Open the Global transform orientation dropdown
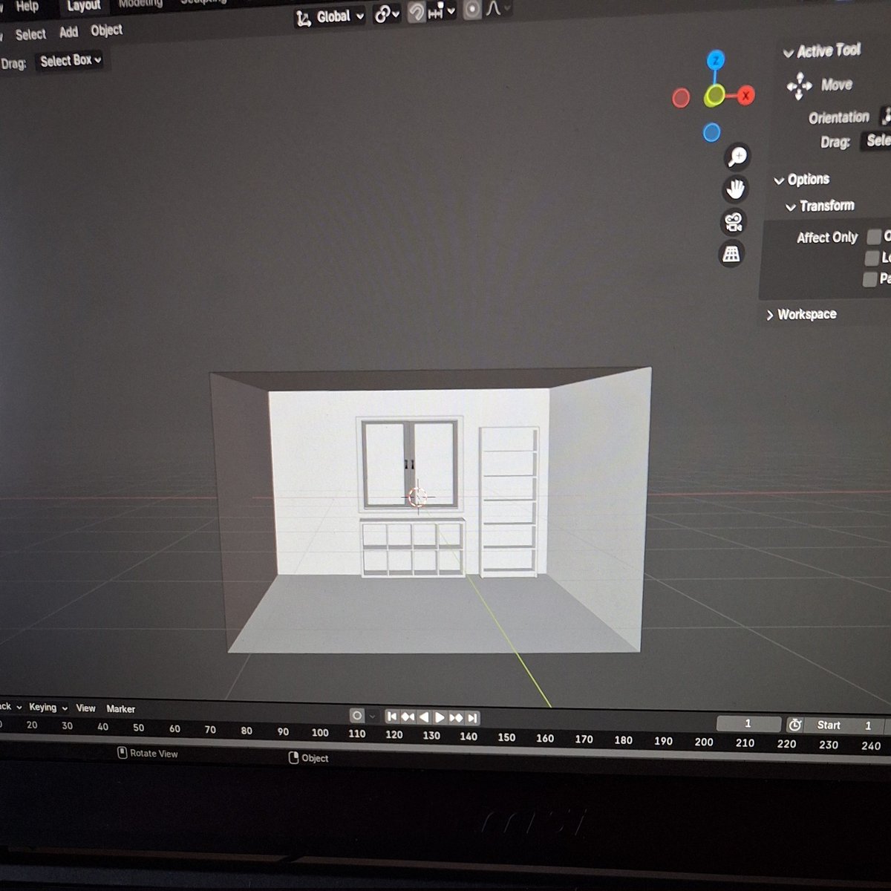The width and height of the screenshot is (891, 891). 330,17
